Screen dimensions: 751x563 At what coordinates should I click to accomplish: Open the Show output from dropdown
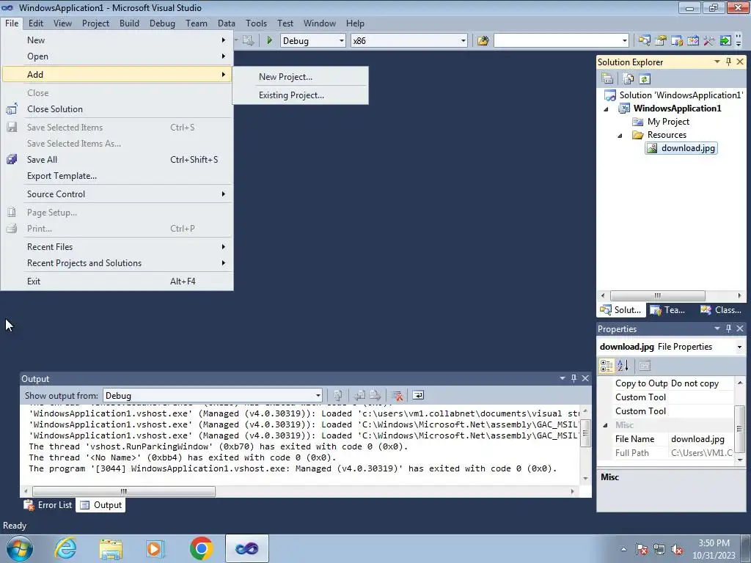coord(318,395)
